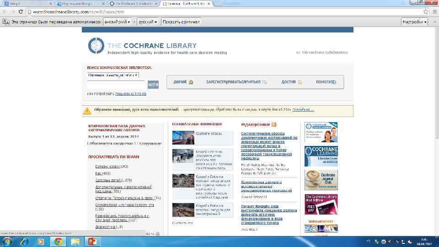Screen dimensions: 439x247
Task: Open Google Chrome from the taskbar
Action: pyautogui.click(x=58, y=242)
